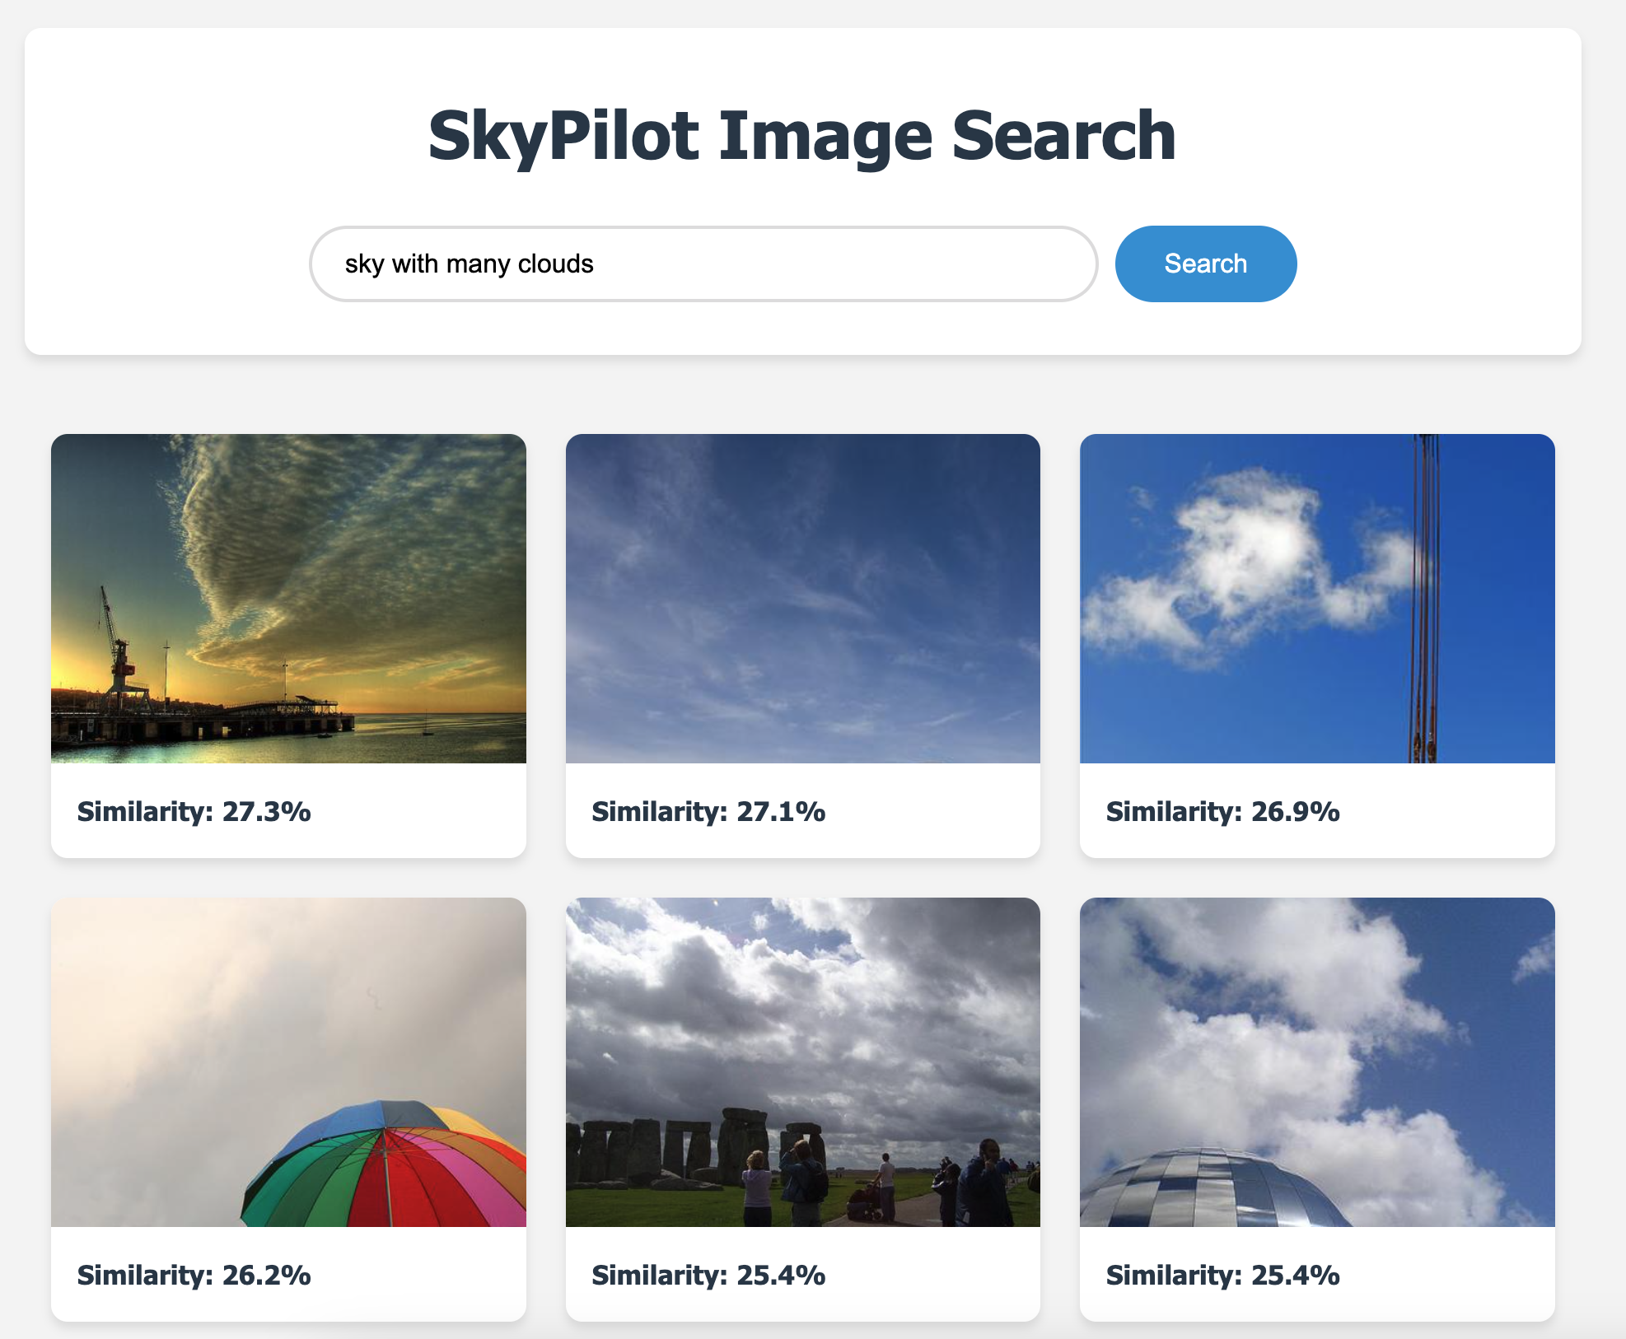Click the Similarity 27.3% label

(194, 812)
